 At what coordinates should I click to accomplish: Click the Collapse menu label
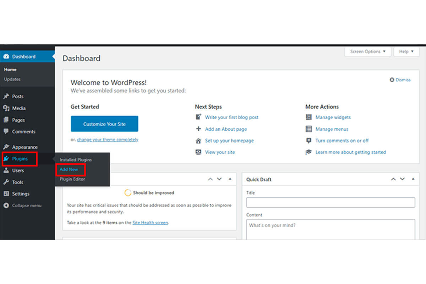click(x=27, y=206)
